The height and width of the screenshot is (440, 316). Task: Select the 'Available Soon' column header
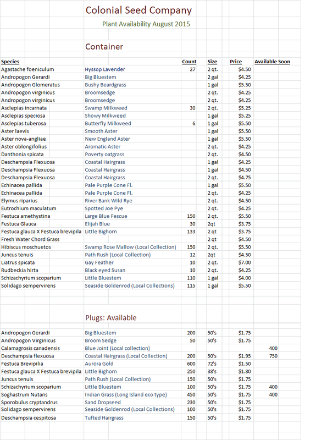click(272, 62)
